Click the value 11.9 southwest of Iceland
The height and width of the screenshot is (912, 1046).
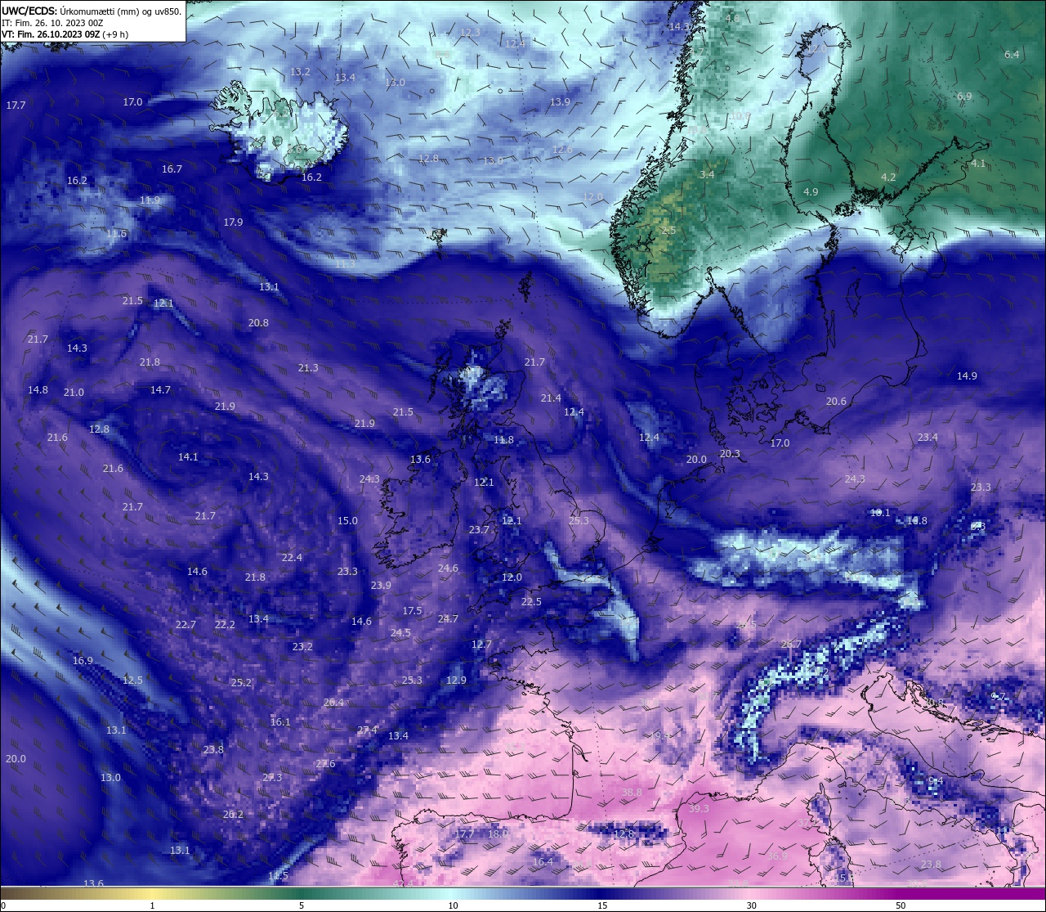[x=150, y=200]
